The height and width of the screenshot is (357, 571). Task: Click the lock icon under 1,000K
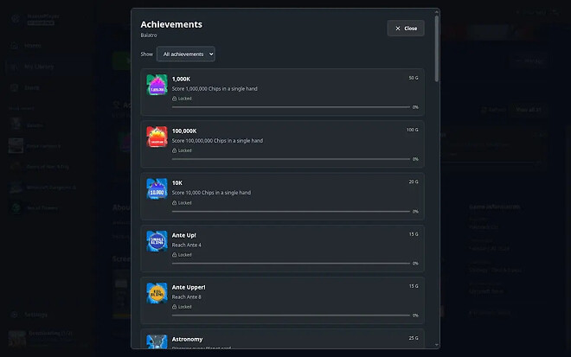174,99
